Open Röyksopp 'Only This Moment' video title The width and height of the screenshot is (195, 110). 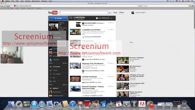coord(93,64)
